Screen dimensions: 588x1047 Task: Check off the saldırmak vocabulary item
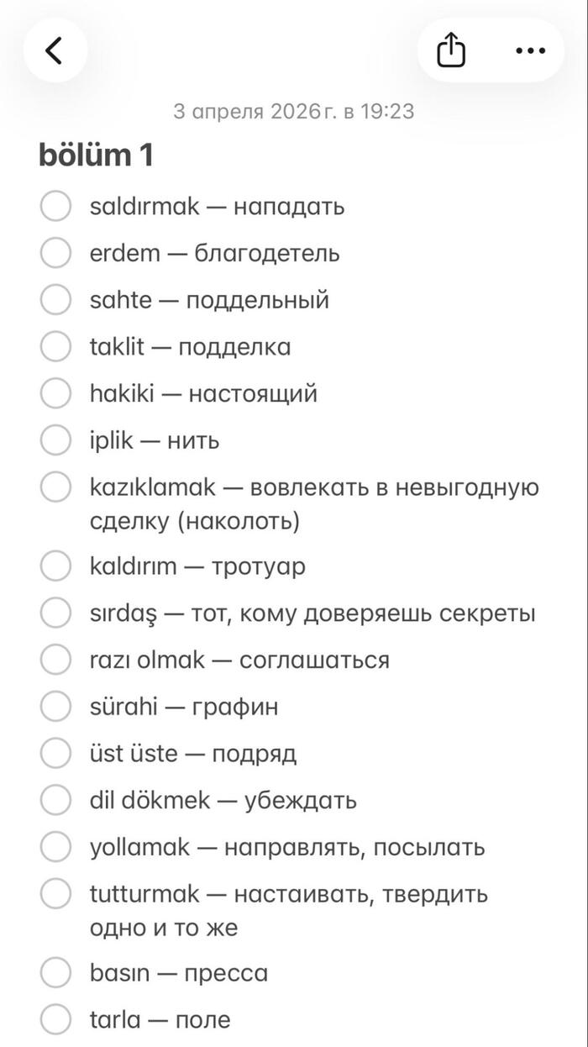[55, 206]
